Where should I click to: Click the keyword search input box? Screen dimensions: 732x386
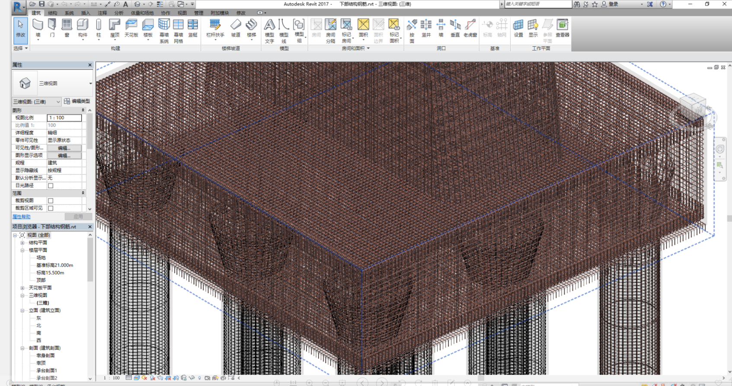pos(538,4)
